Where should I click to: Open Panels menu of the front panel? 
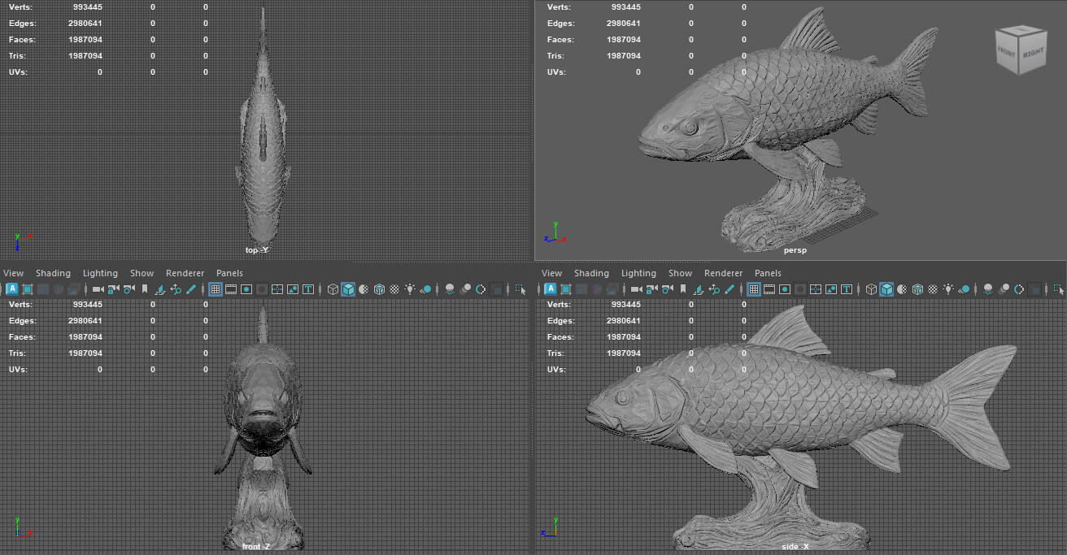point(229,273)
